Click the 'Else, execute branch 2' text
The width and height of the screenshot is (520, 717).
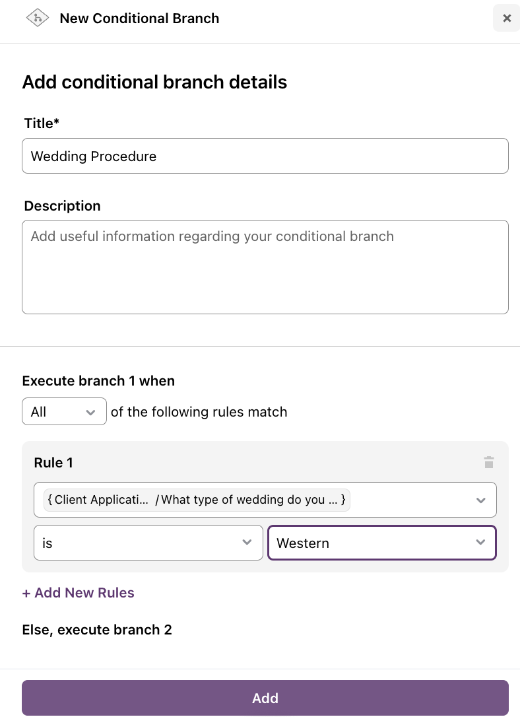pos(97,630)
